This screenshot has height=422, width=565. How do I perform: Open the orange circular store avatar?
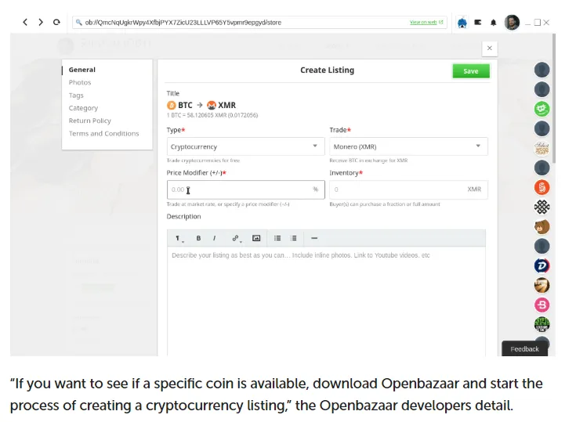(x=541, y=187)
